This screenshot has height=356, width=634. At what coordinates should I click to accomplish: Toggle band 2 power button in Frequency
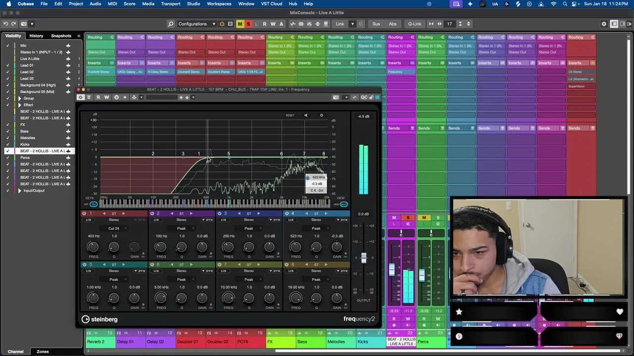click(x=152, y=214)
